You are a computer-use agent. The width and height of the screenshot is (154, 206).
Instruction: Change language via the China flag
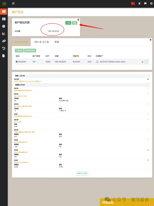(x=133, y=3)
